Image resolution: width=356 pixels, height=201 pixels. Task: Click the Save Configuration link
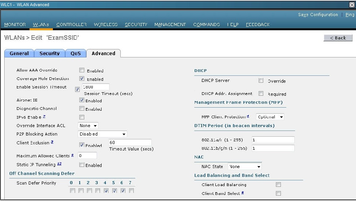click(318, 15)
